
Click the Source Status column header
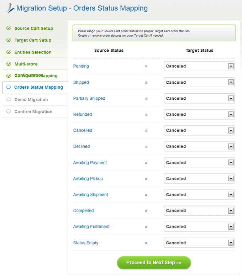click(109, 51)
